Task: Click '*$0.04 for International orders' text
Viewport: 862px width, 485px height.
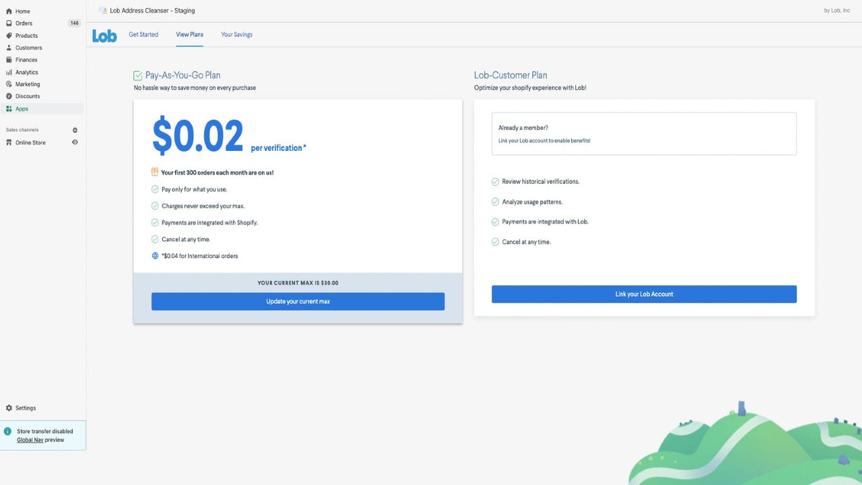Action: pos(199,256)
